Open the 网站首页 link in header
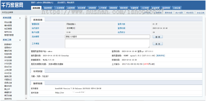Image resolution: width=206 pixels, height=101 pixels. point(71,2)
